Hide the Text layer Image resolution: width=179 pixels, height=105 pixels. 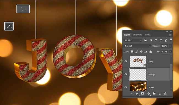(x=126, y=61)
